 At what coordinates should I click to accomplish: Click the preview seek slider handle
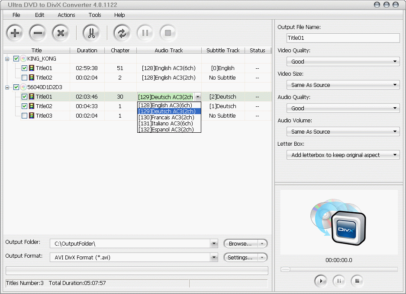(285, 269)
